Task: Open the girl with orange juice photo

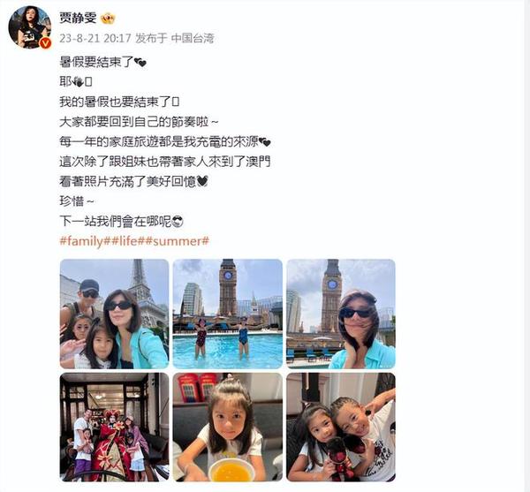Action: click(x=228, y=428)
